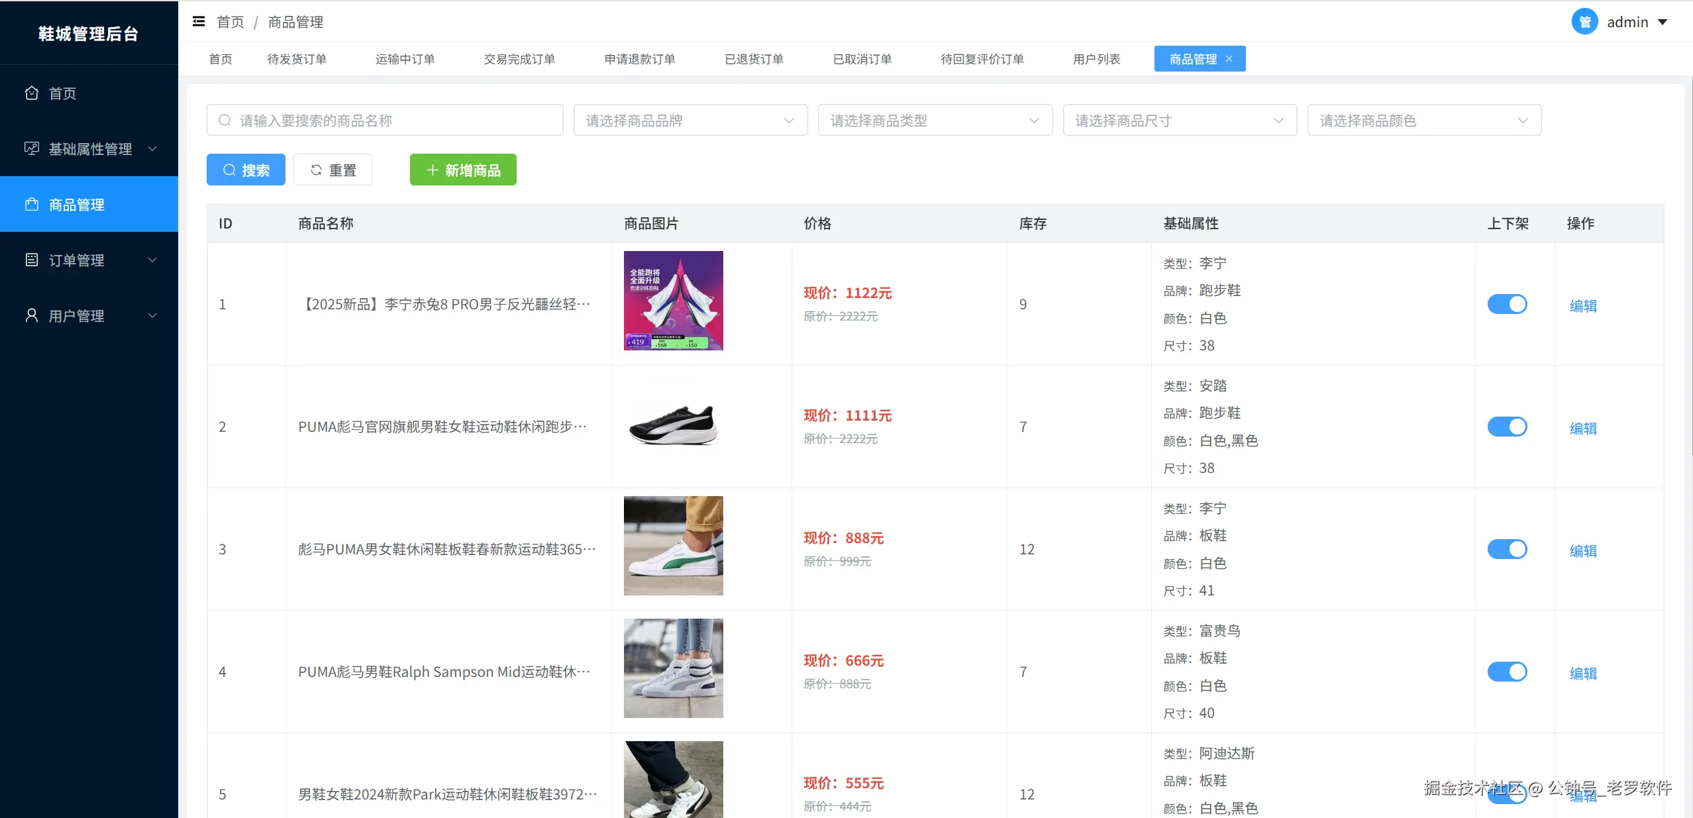
Task: Open the 用户列表 tab
Action: pyautogui.click(x=1096, y=59)
